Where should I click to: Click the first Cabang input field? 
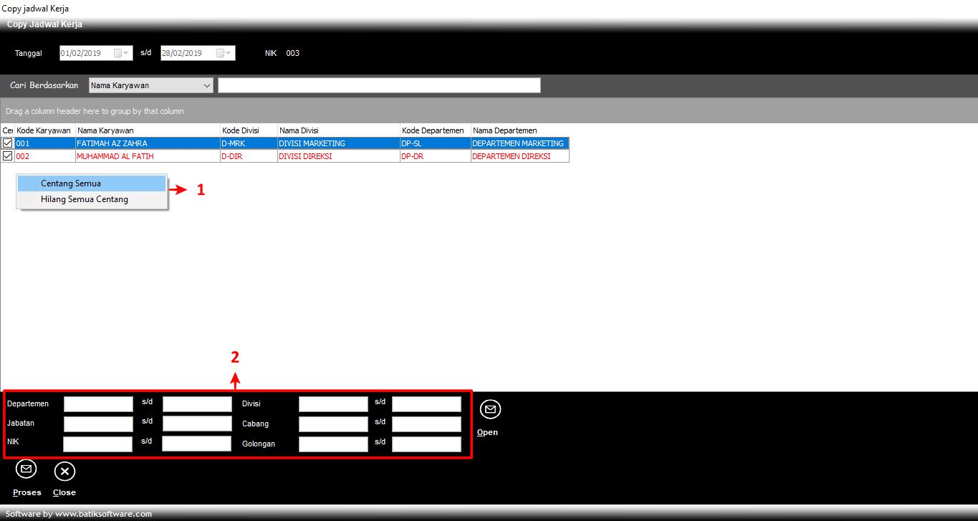333,424
